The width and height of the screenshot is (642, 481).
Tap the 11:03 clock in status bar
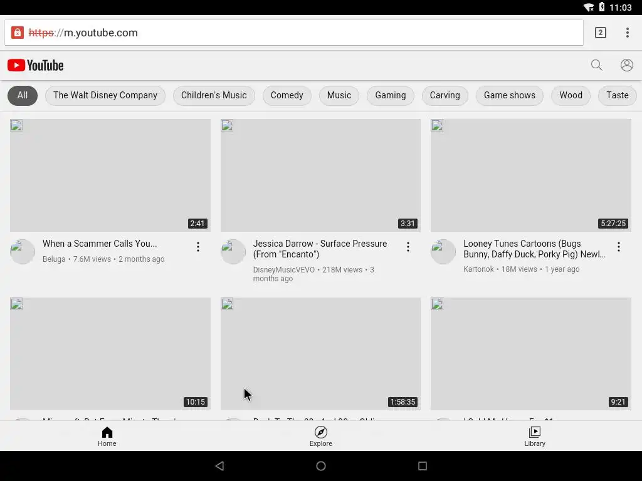coord(620,8)
